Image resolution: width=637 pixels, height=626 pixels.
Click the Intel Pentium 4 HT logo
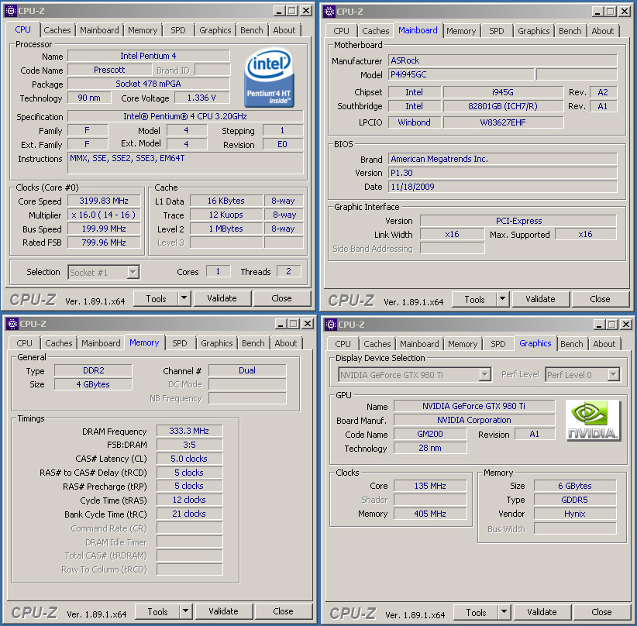pos(268,77)
